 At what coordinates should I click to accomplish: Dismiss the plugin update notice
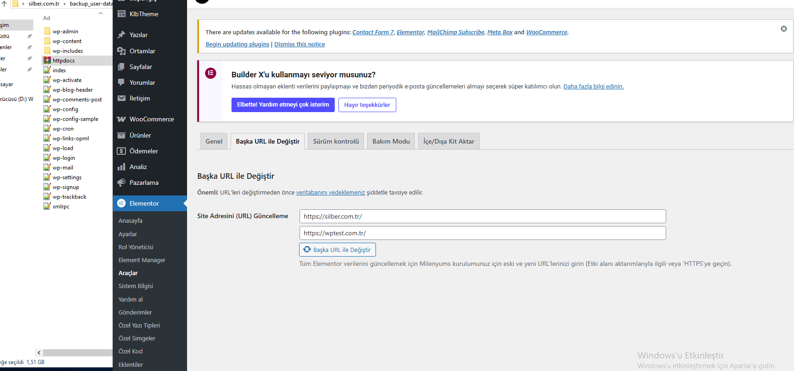point(784,29)
